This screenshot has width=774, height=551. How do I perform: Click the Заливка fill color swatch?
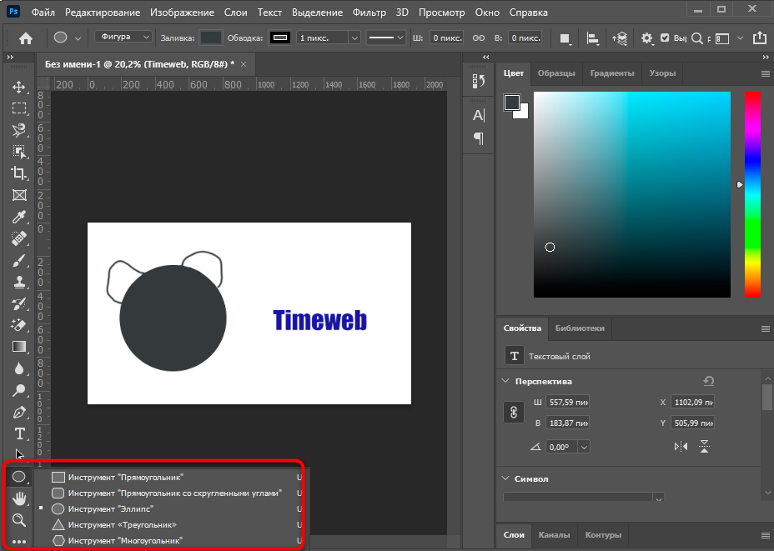[211, 38]
